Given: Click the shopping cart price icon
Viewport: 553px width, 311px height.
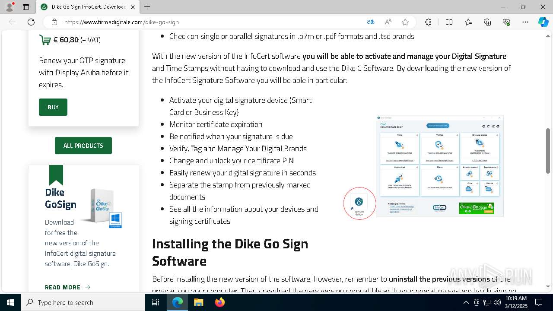Looking at the screenshot, I should point(45,40).
